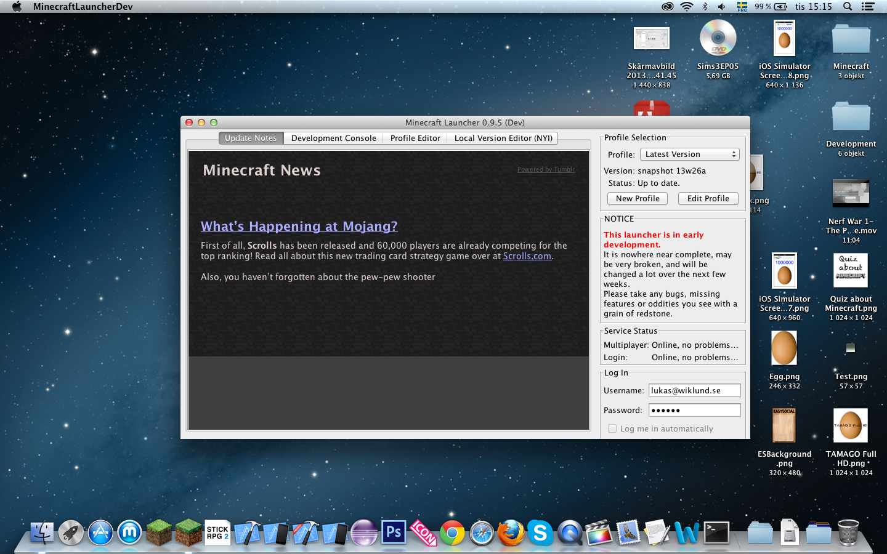Open the Sims3EP05 DVD desktop icon
The width and height of the screenshot is (887, 554).
pyautogui.click(x=718, y=39)
